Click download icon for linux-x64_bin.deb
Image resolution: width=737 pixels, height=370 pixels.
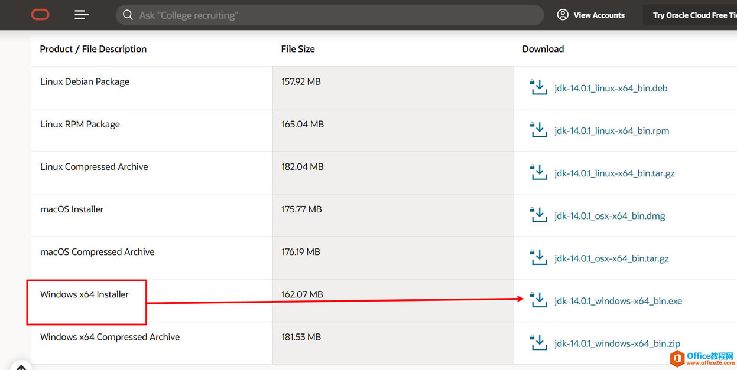point(538,87)
